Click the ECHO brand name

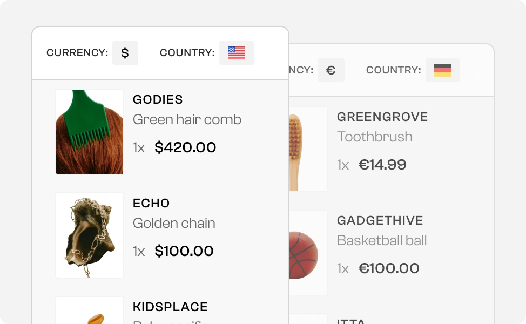(x=151, y=203)
